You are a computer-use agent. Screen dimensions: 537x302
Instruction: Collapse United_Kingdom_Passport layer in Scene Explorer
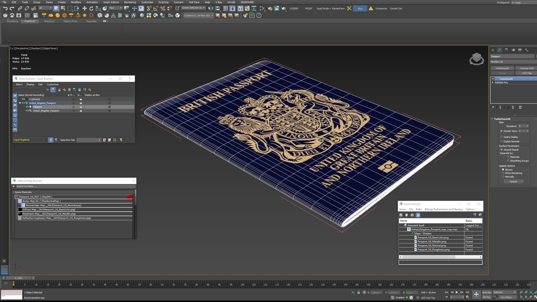tap(20, 103)
